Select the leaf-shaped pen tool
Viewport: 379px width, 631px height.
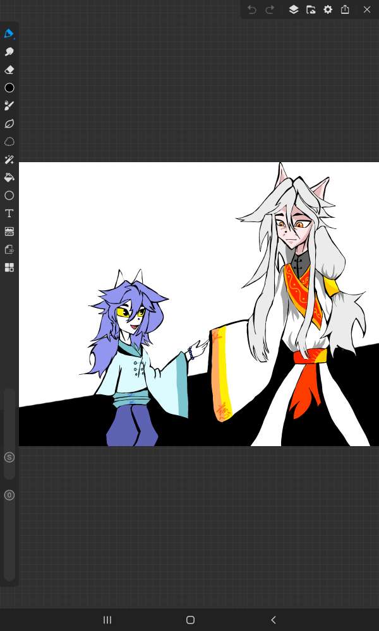point(9,124)
